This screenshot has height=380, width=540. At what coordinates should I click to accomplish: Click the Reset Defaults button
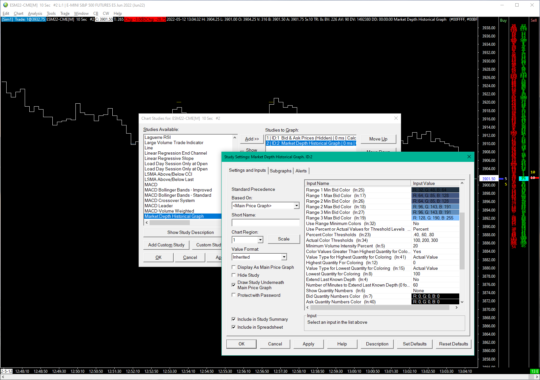pos(453,344)
